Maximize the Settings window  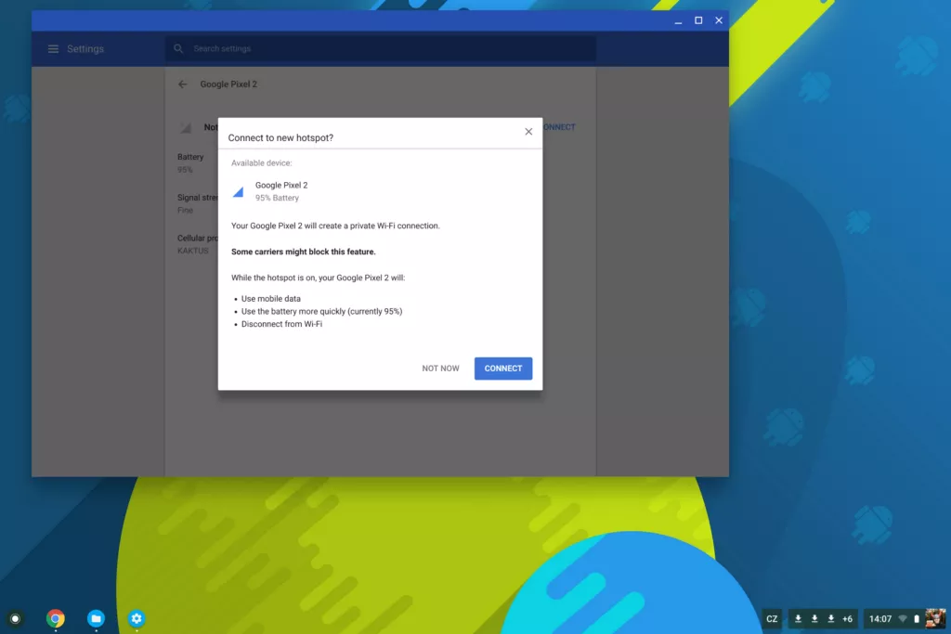(x=698, y=20)
